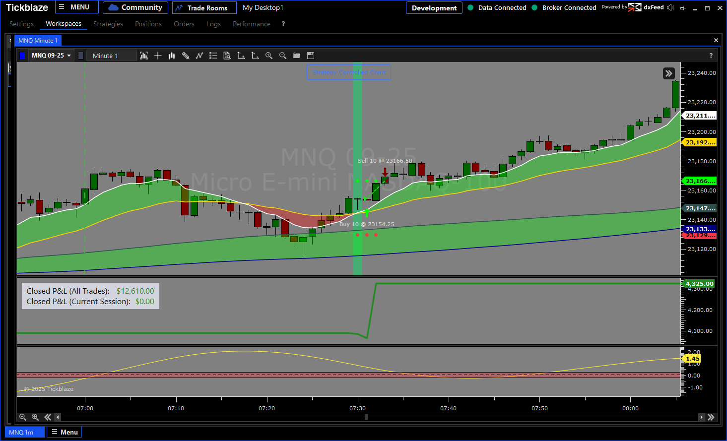Image resolution: width=727 pixels, height=441 pixels.
Task: Expand the side panel double-chevron on chart
Action: click(x=669, y=73)
